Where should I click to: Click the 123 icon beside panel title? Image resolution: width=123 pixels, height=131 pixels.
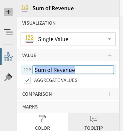tap(25, 8)
